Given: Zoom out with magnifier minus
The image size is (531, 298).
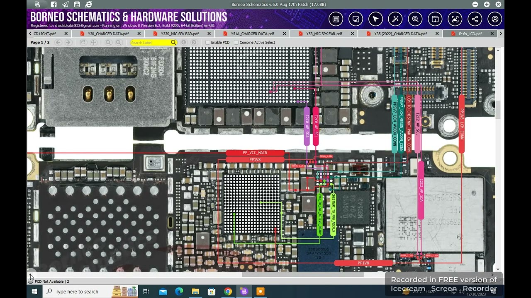Looking at the screenshot, I should click(x=108, y=42).
